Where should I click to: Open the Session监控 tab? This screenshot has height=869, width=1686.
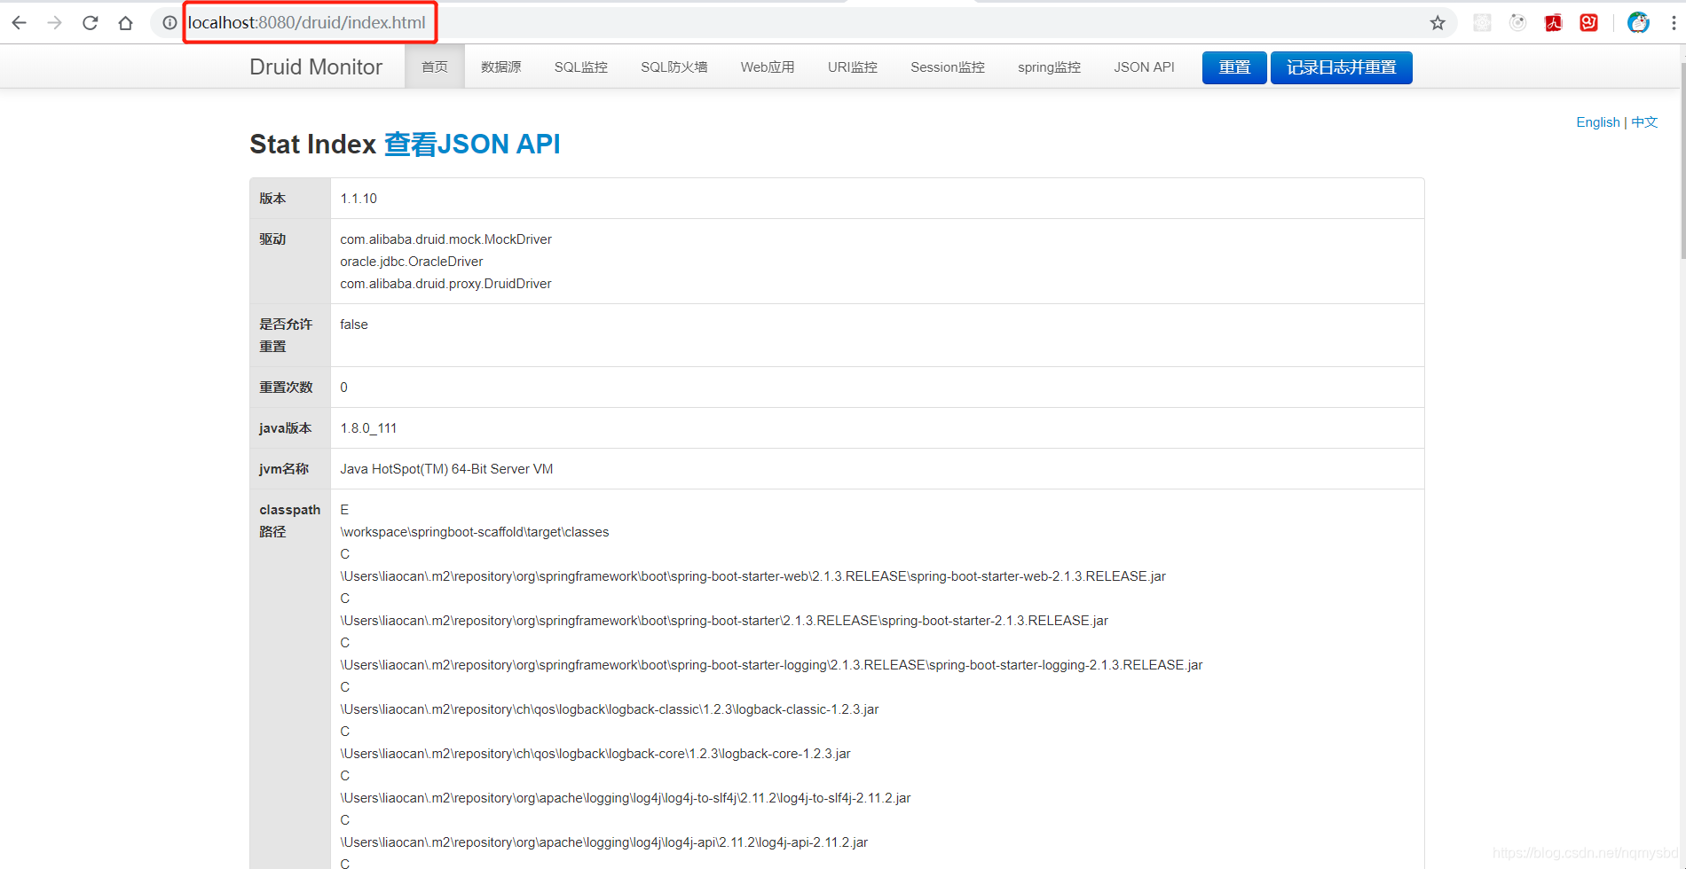948,67
